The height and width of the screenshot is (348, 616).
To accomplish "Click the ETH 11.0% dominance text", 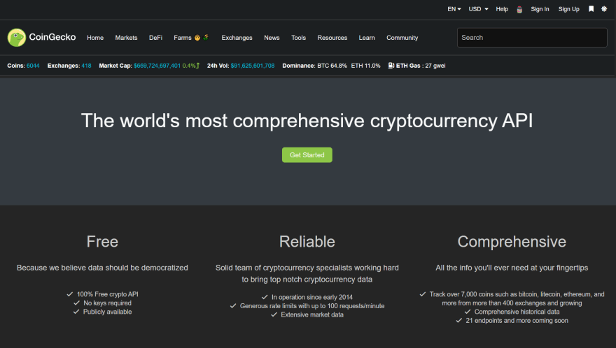I will coord(365,66).
